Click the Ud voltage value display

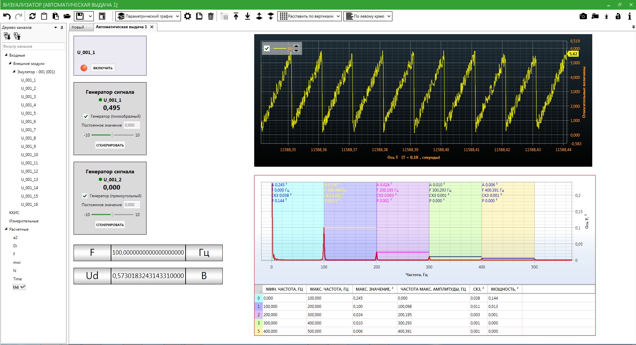[x=148, y=276]
